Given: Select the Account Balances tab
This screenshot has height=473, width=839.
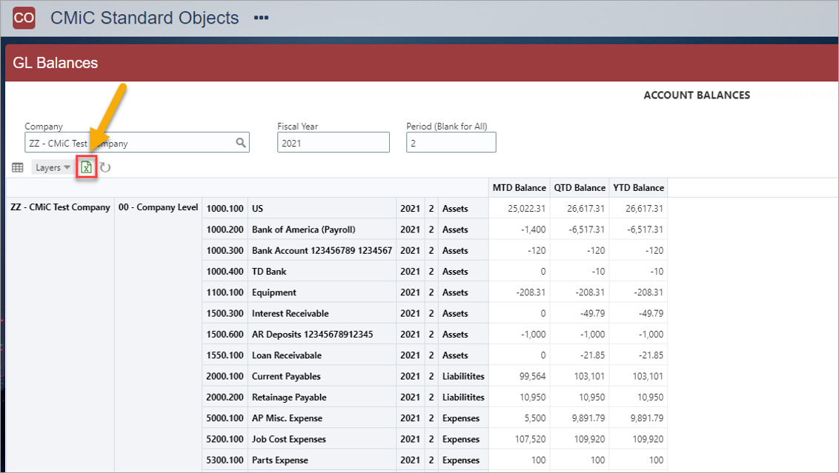Looking at the screenshot, I should [697, 95].
